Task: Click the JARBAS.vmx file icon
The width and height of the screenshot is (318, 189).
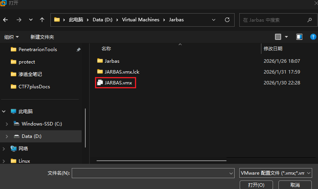Action: (100, 82)
